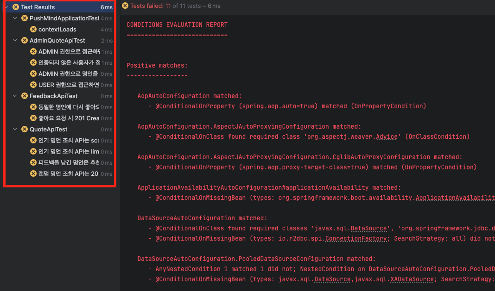Viewport: 495px width, 291px height.
Task: Click 'ApplicationAvailabilit' class reference in console
Action: (455, 198)
